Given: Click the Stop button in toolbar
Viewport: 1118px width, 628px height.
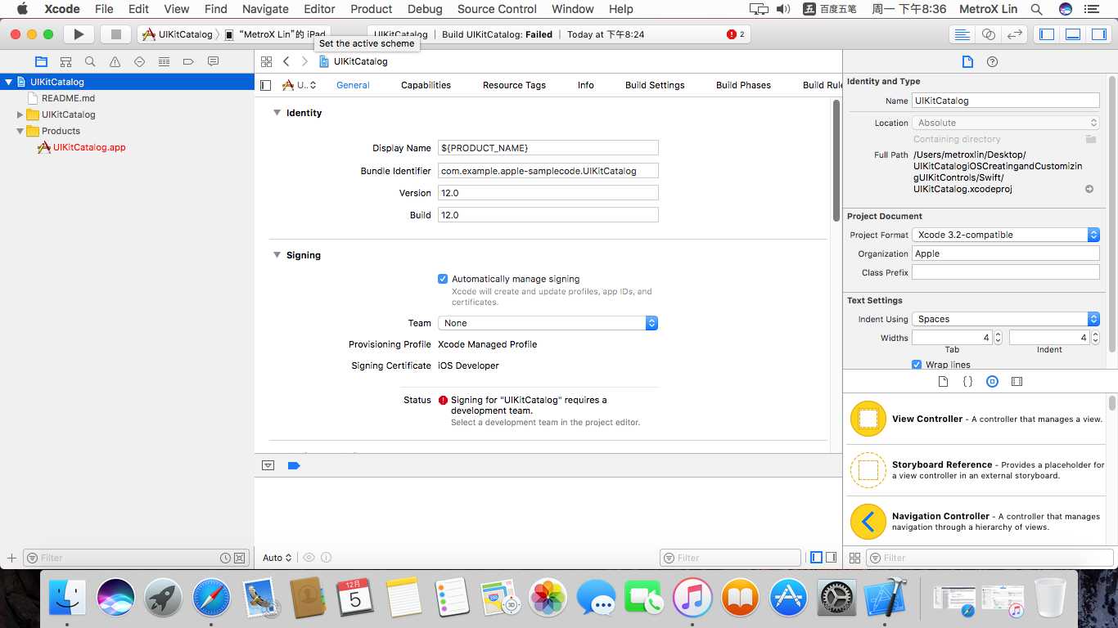Looking at the screenshot, I should pos(115,34).
